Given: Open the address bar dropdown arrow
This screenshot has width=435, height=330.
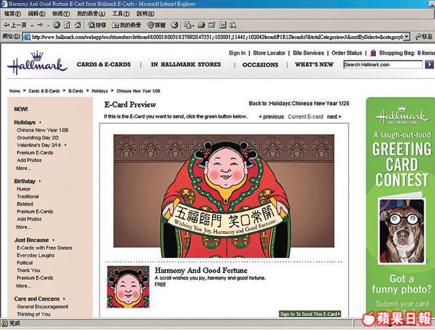Looking at the screenshot, I should (x=406, y=37).
